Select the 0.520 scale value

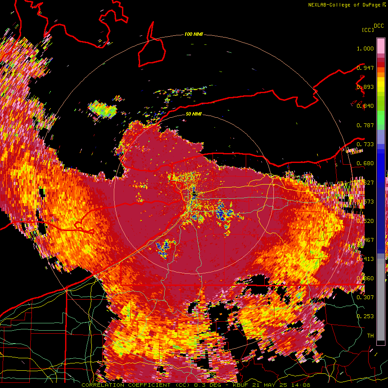tap(365, 221)
